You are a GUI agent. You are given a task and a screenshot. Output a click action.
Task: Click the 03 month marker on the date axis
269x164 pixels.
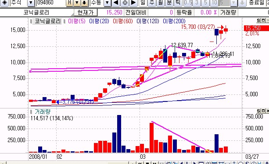(x=143, y=157)
